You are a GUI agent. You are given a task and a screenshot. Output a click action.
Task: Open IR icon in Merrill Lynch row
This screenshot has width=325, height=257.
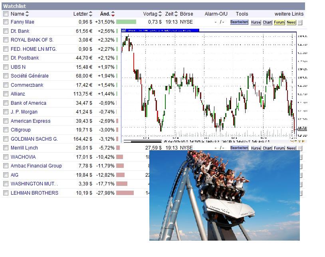pos(300,148)
